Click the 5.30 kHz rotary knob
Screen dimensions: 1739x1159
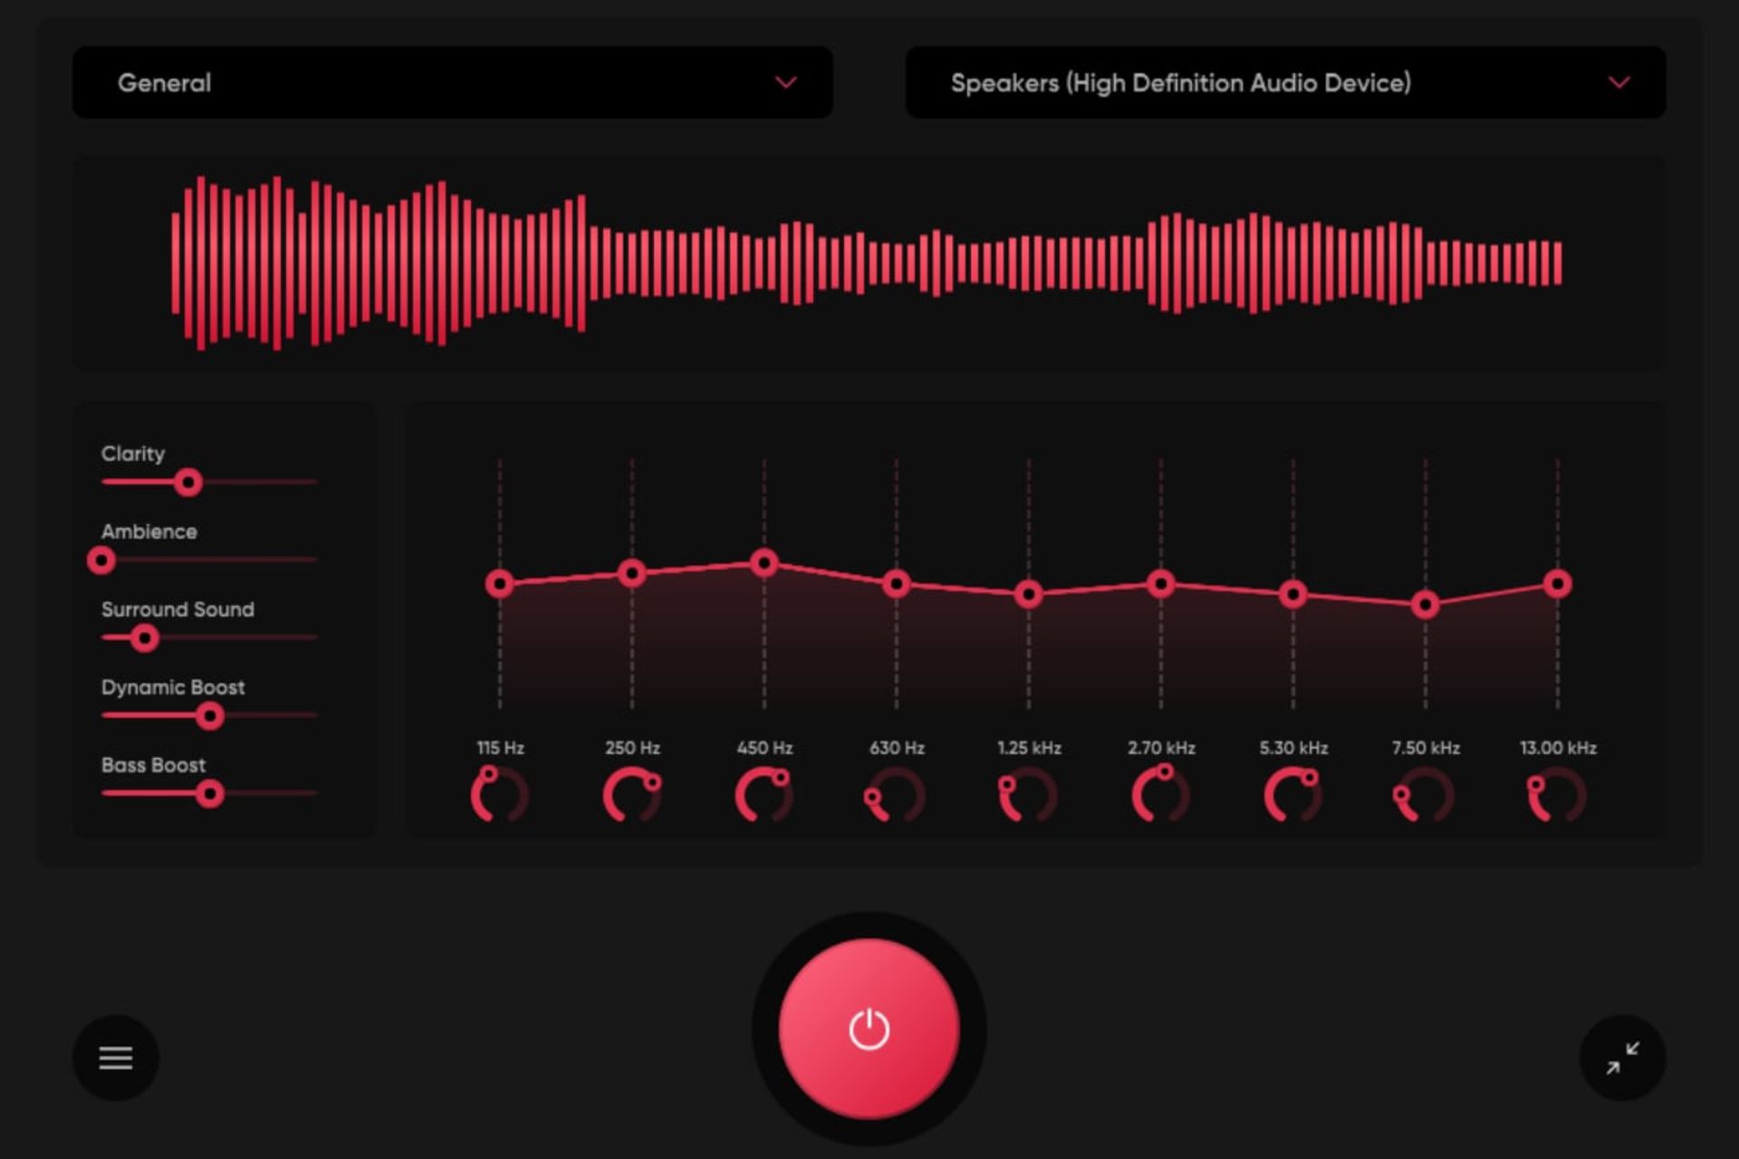[1292, 796]
